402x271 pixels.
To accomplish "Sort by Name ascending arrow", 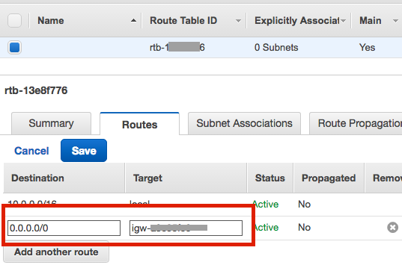I will click(x=133, y=20).
